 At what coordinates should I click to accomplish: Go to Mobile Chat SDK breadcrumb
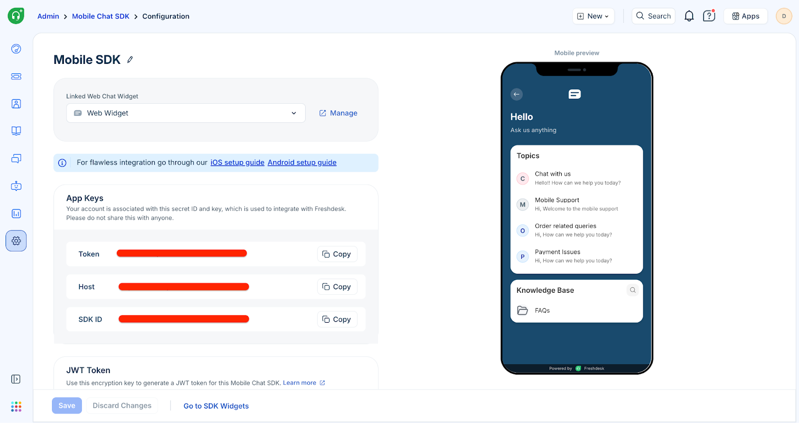101,16
